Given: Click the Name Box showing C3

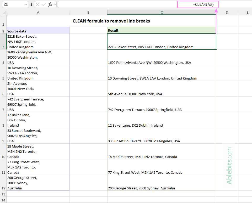Looking at the screenshot, I should click(13, 5).
